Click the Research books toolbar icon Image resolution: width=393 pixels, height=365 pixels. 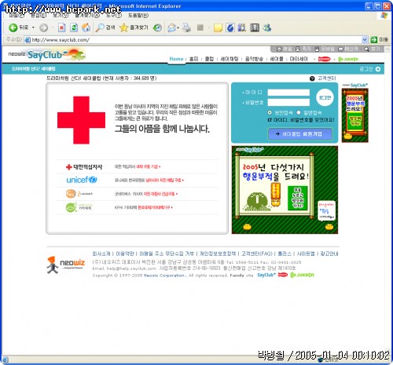click(241, 27)
